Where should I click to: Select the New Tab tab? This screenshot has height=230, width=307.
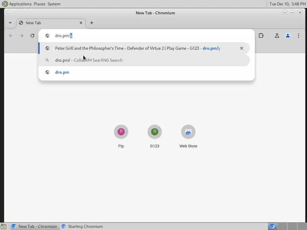(51, 23)
